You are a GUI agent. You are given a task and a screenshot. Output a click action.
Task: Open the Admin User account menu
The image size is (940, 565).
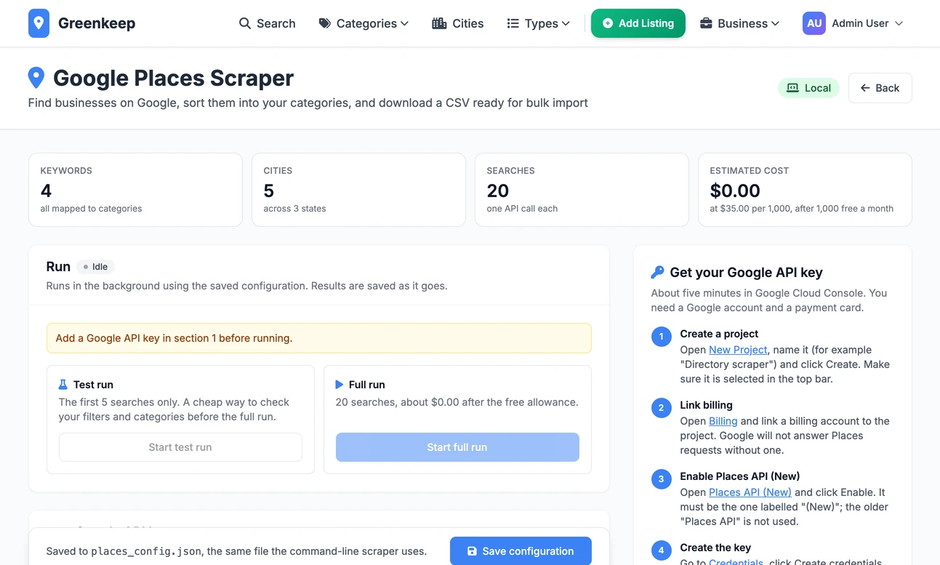click(x=853, y=23)
